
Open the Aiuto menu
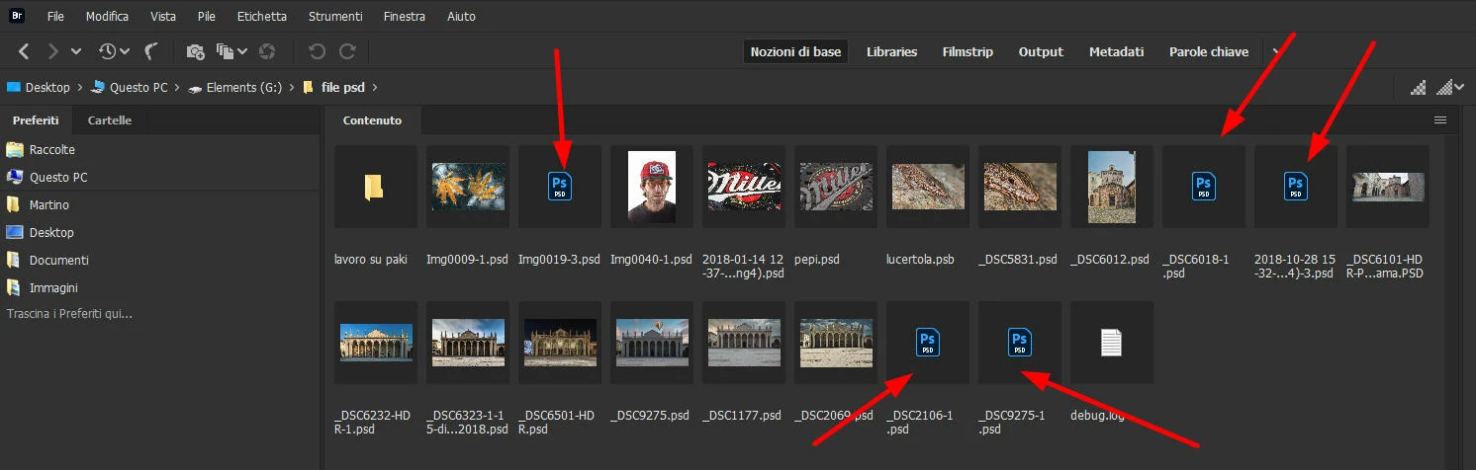click(x=461, y=17)
